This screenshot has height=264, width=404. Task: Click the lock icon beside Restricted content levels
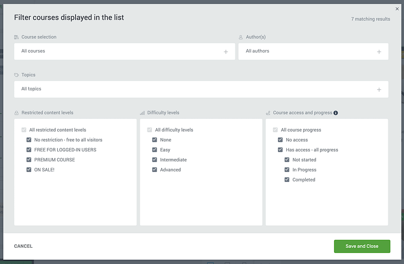(16, 113)
